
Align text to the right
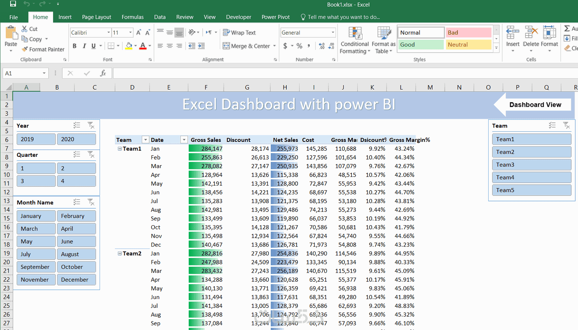(179, 46)
